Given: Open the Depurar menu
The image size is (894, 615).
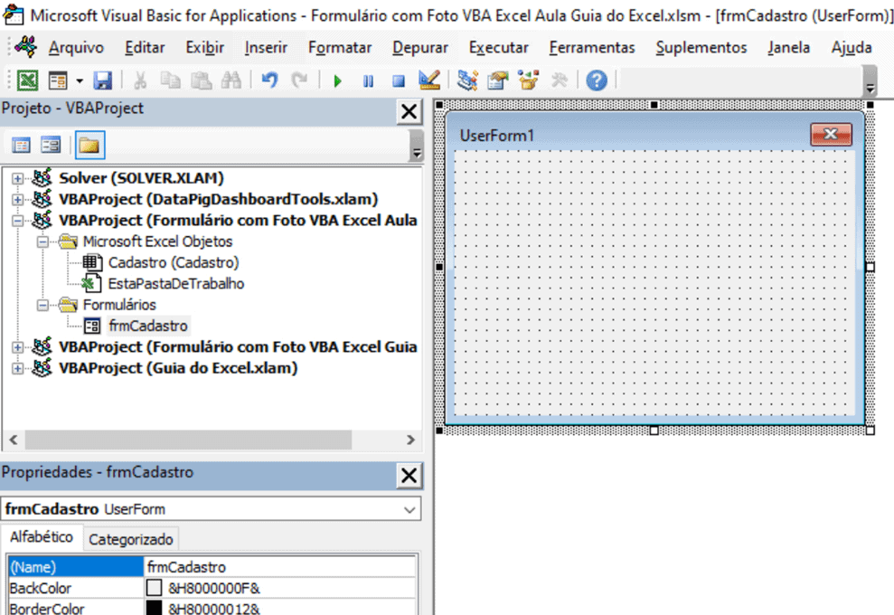Looking at the screenshot, I should coord(420,47).
